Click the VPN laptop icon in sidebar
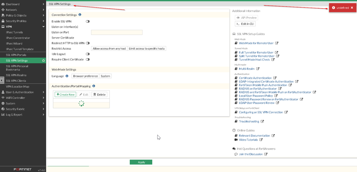Screen dimensions: 357x172 tap(3, 26)
